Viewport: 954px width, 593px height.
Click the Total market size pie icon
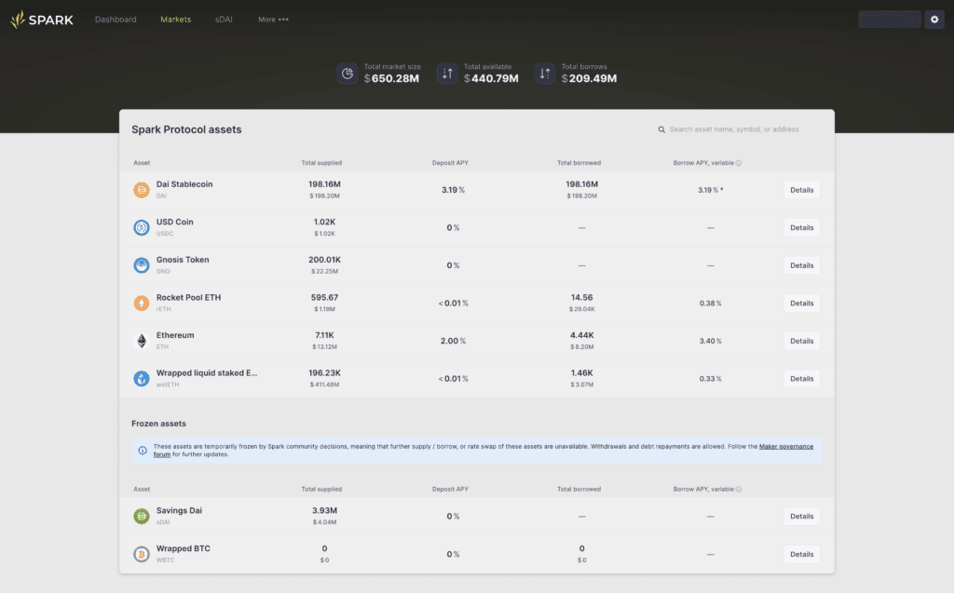coord(348,74)
